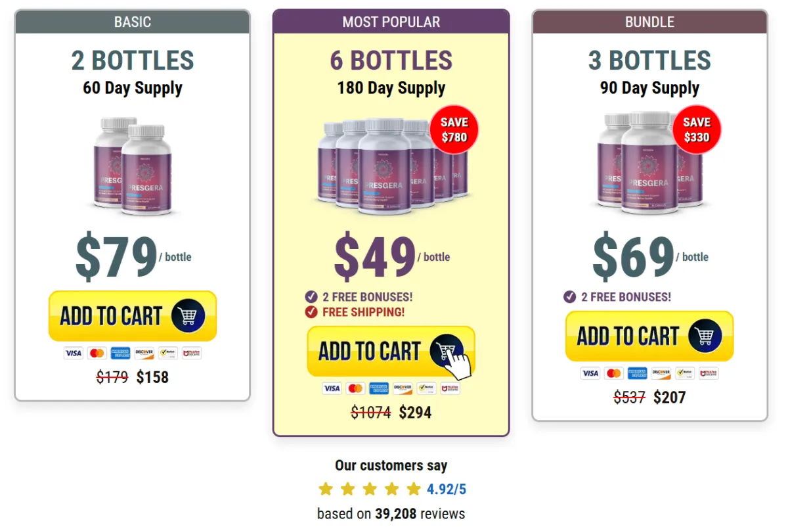The width and height of the screenshot is (788, 527).
Task: Click the Mastercard icon under the 6 Bottles offer
Action: click(355, 388)
